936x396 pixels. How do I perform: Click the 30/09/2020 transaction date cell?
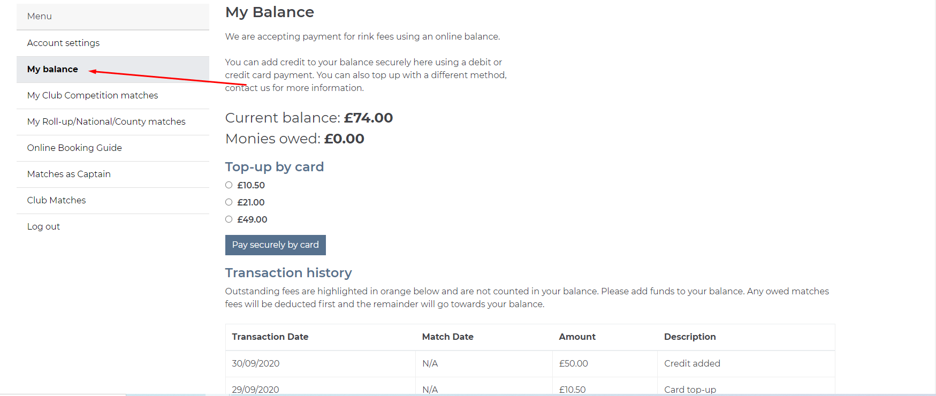[x=255, y=363]
